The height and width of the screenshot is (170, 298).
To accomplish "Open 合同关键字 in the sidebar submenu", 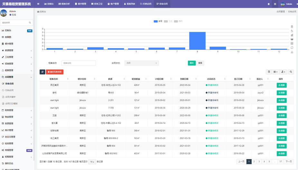I will [x=17, y=97].
